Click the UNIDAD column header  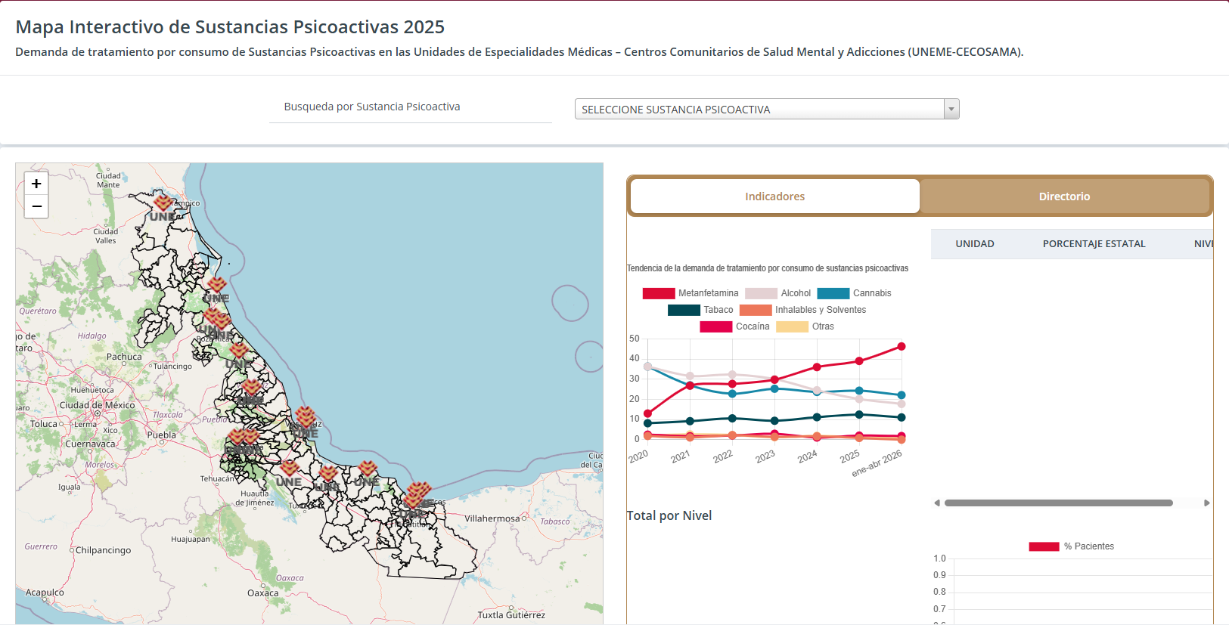[x=975, y=244]
